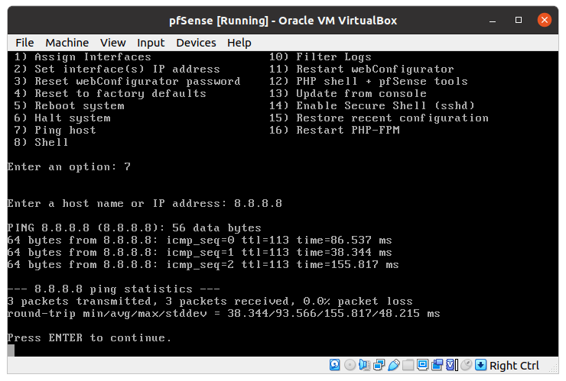Open the network adapters status icon
The width and height of the screenshot is (566, 381).
(379, 365)
